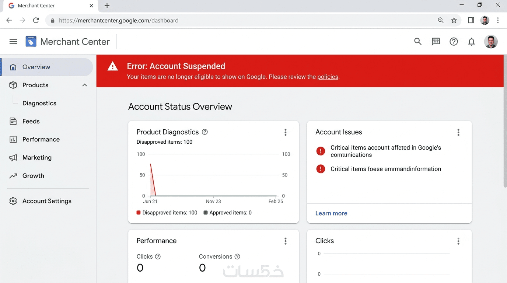507x283 pixels.
Task: Click the 'Nov 23' chart axis label
Action: pos(213,201)
